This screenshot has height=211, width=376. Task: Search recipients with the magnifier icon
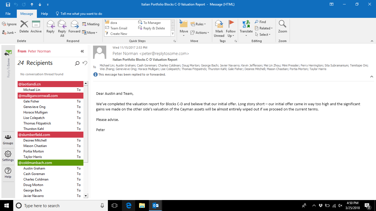tap(77, 63)
